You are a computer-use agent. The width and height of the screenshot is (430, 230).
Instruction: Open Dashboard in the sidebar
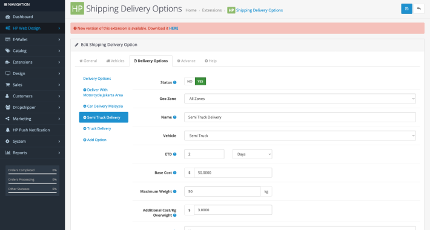32,17
